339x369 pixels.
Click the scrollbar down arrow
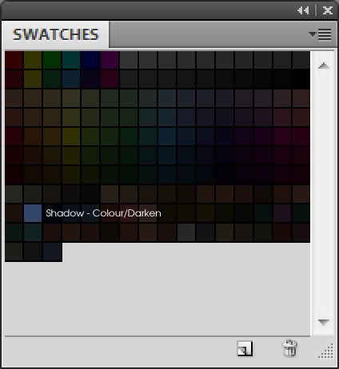pyautogui.click(x=324, y=323)
